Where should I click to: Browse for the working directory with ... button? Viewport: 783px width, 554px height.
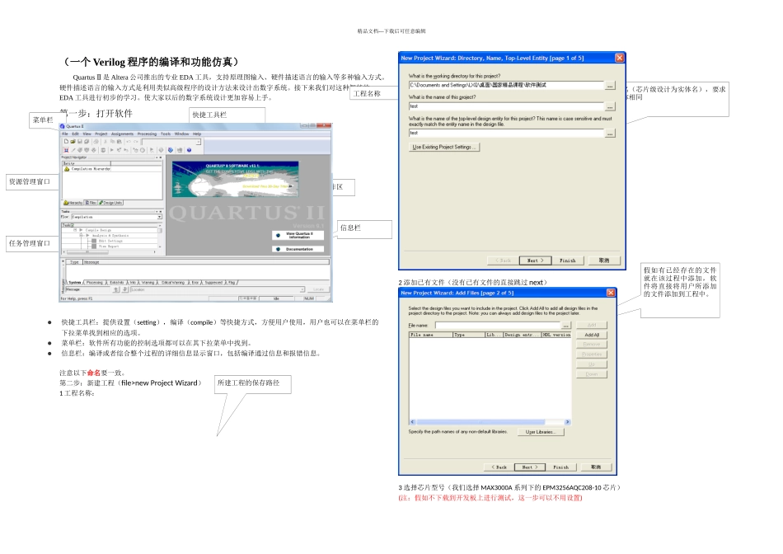610,86
